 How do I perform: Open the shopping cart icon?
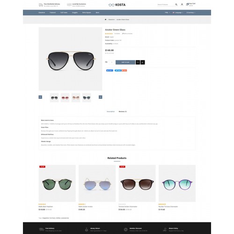click(187, 4)
